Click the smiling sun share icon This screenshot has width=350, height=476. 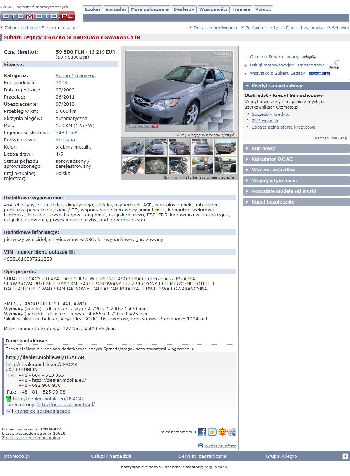coord(222,432)
